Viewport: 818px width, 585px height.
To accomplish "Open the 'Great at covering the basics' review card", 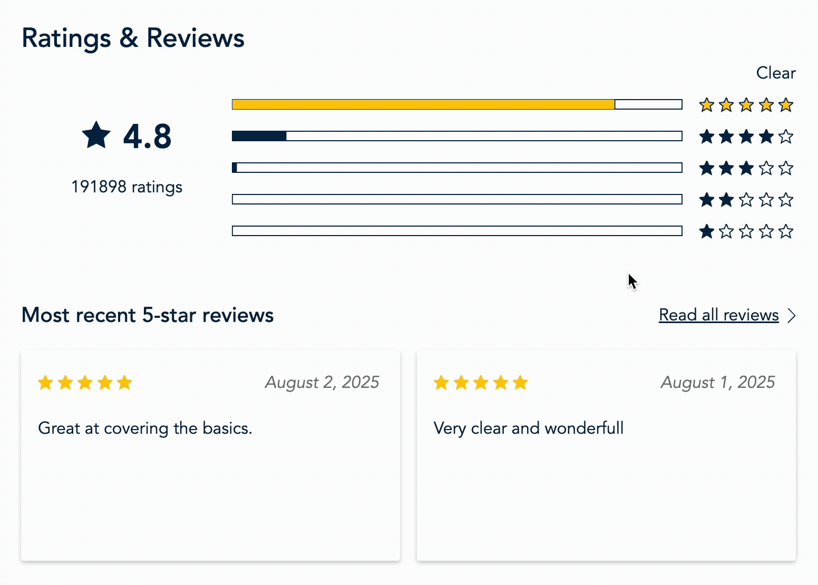I will (x=210, y=455).
